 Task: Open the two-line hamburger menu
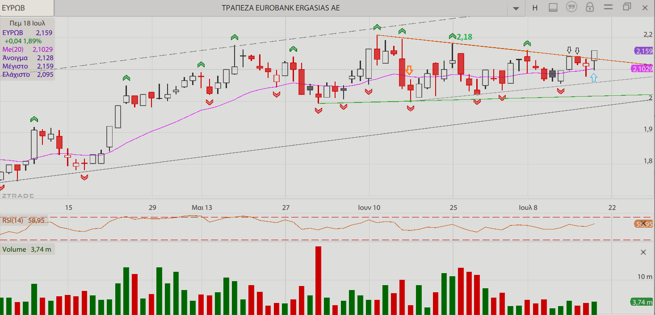pyautogui.click(x=608, y=7)
